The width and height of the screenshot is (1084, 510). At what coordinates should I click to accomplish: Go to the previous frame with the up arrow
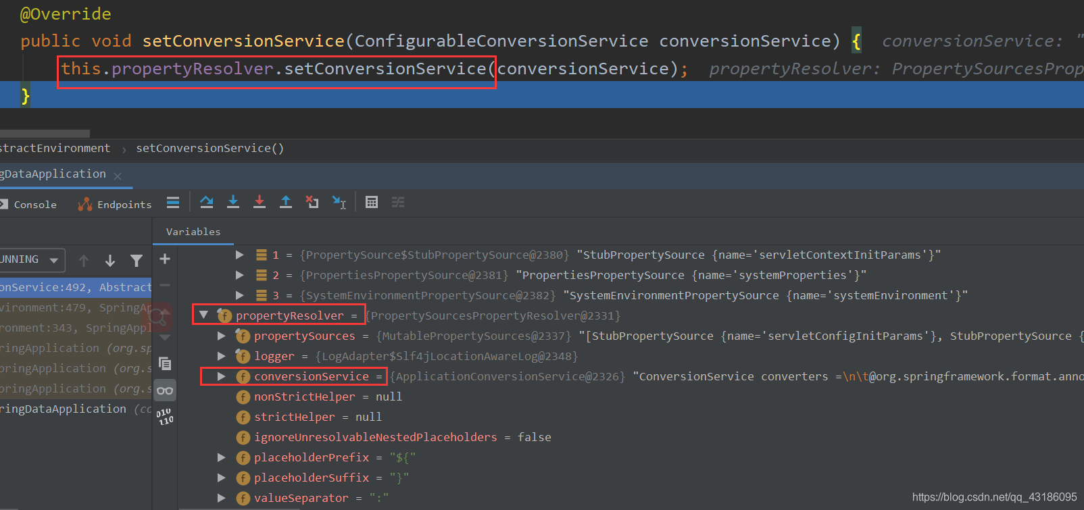[x=84, y=260]
